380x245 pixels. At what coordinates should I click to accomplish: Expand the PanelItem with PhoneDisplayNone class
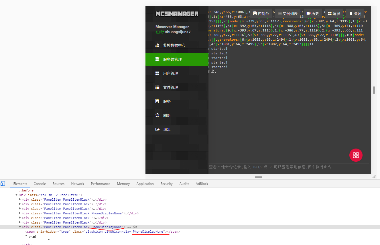click(20, 213)
